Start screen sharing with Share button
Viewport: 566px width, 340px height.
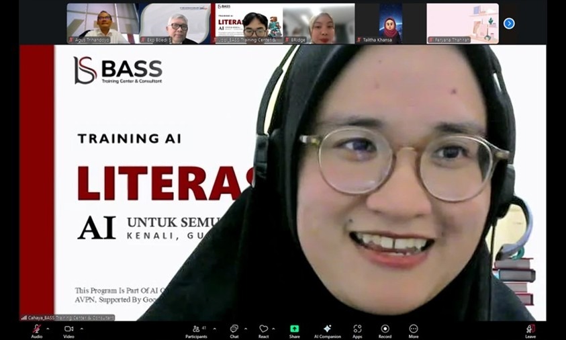coord(294,329)
